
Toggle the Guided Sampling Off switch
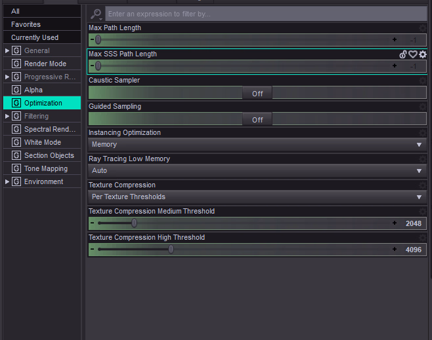tap(257, 120)
